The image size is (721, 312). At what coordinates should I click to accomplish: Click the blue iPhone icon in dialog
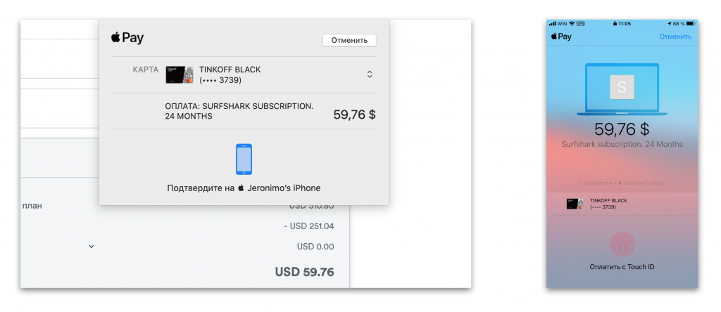(244, 160)
